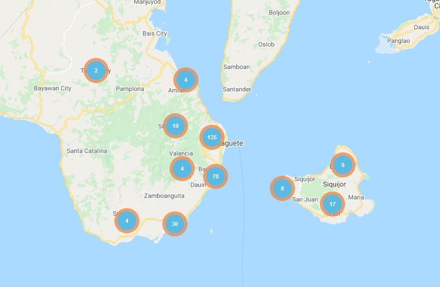440x287 pixels.
Task: Open the cluster marker showing 17
Action: [332, 204]
